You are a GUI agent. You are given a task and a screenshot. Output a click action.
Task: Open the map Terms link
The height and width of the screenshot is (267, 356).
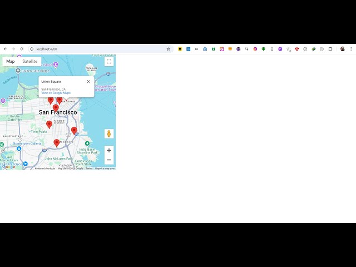(x=89, y=168)
